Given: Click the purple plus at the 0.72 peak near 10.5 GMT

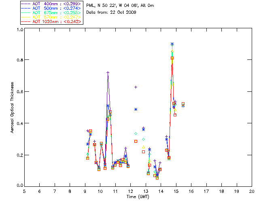Looking at the screenshot, I should pos(108,72).
